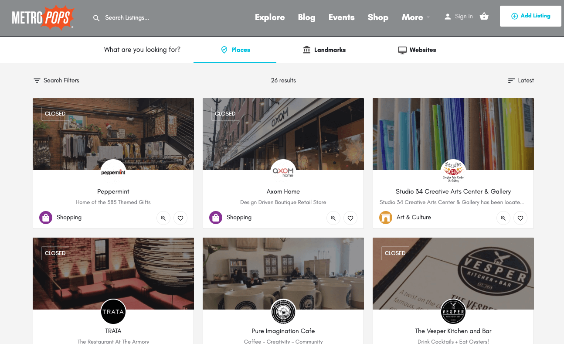The width and height of the screenshot is (564, 344).
Task: Click the Pure Imagination Cafe round logo
Action: [x=283, y=312]
